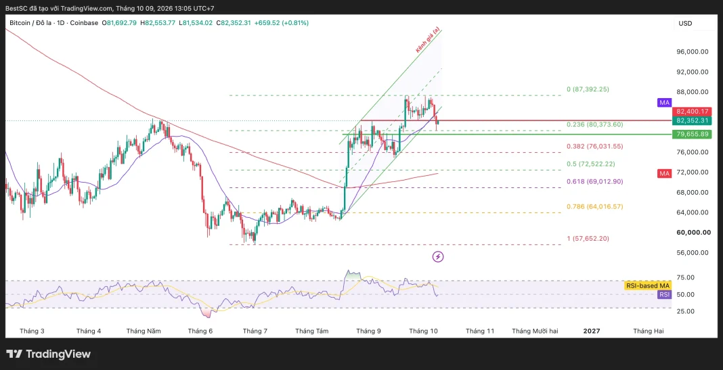Click the high value H82,553.77
This screenshot has width=723, height=370.
click(158, 22)
